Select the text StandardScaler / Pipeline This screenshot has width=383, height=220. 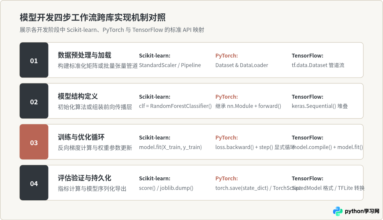click(170, 65)
